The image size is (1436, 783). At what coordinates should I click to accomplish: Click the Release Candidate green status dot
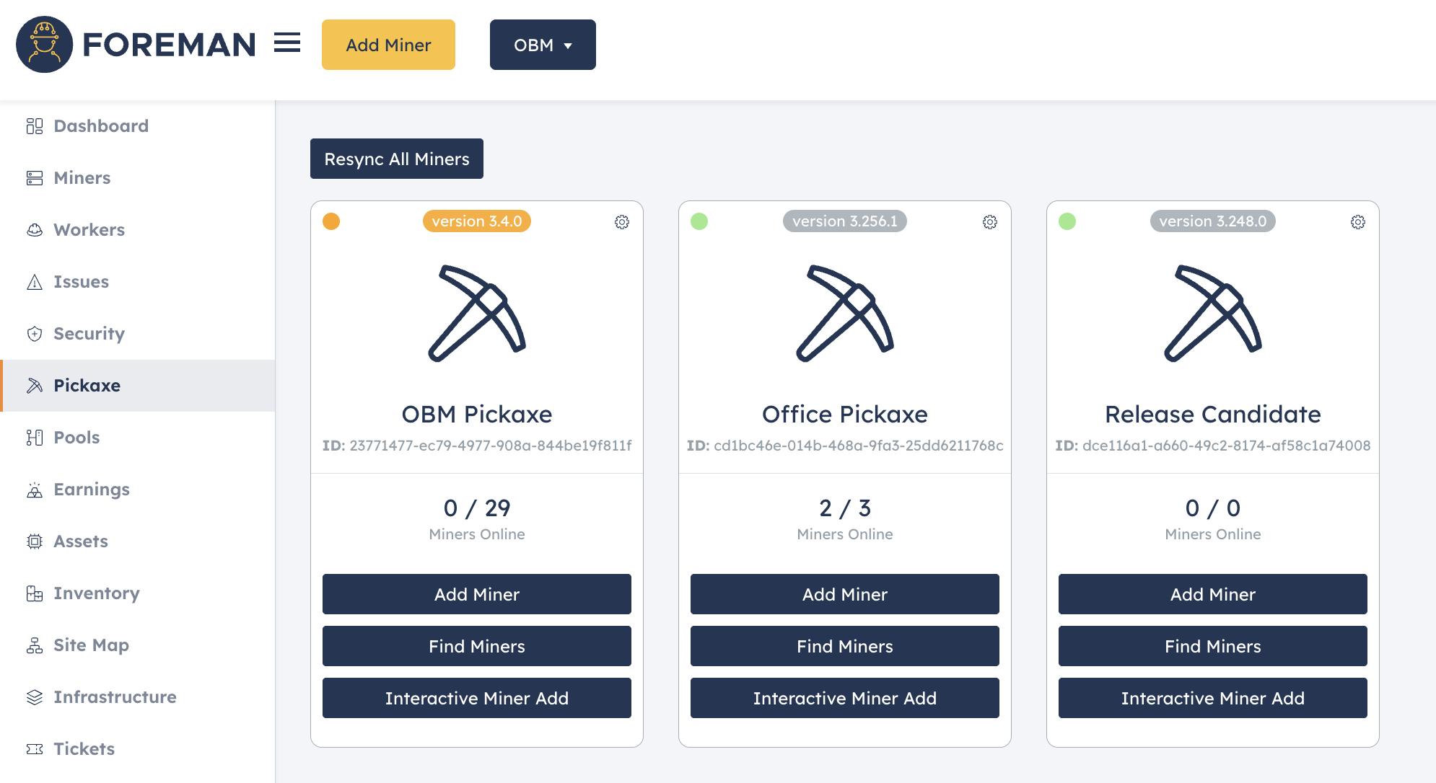click(x=1067, y=221)
